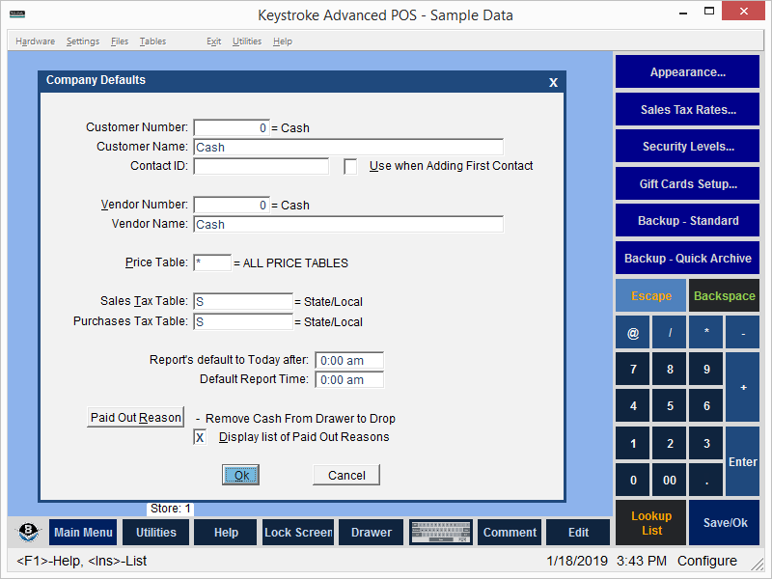Enable Use when Adding First Contact
The height and width of the screenshot is (579, 772).
350,166
